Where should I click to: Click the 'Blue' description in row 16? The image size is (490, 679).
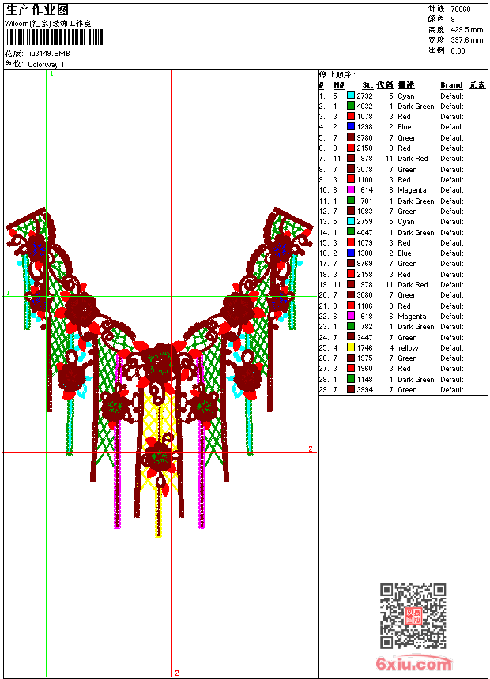[x=404, y=253]
